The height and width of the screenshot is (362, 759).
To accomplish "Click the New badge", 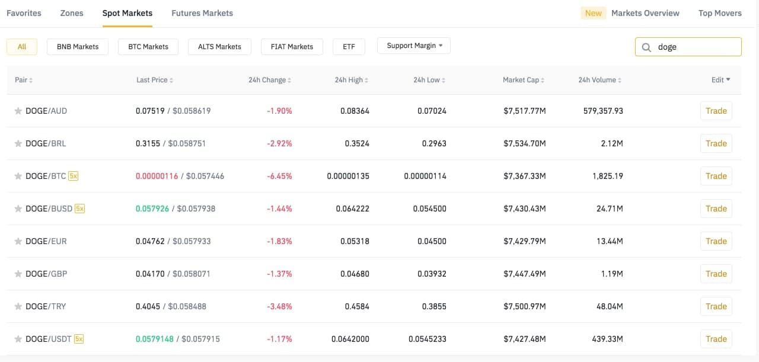I will click(594, 13).
